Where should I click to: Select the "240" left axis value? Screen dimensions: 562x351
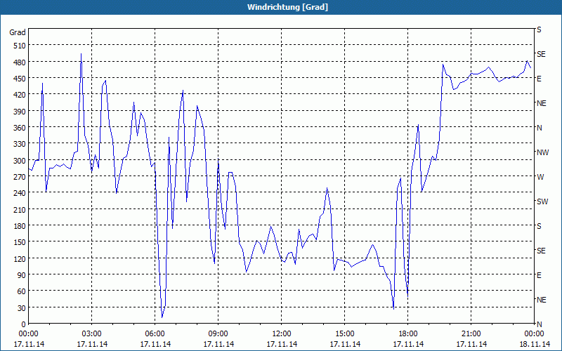click(x=20, y=194)
